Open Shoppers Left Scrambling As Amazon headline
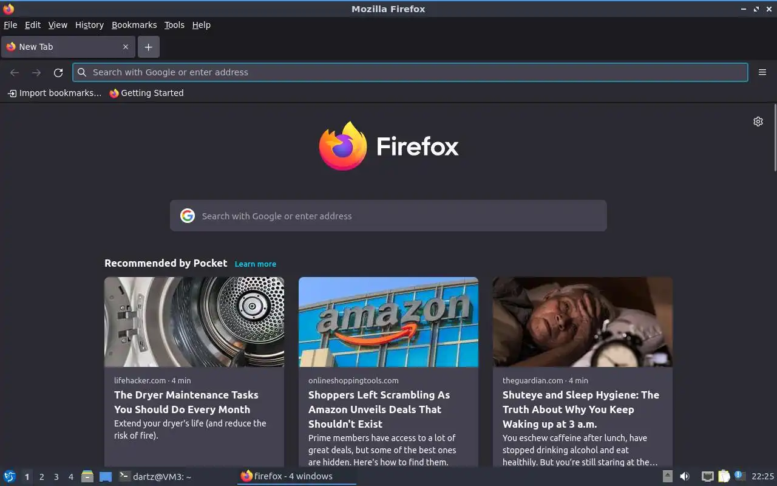The image size is (777, 486). 379,409
